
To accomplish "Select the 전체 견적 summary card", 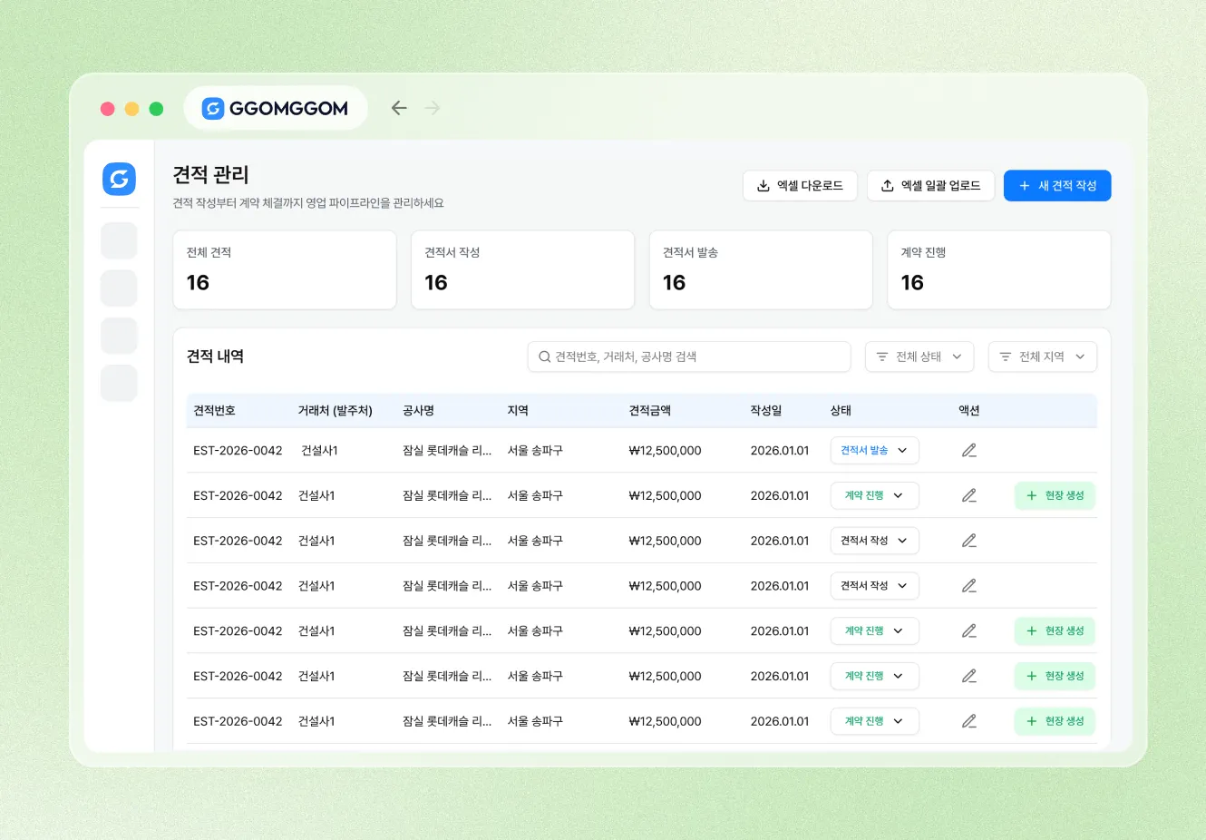I will [285, 270].
